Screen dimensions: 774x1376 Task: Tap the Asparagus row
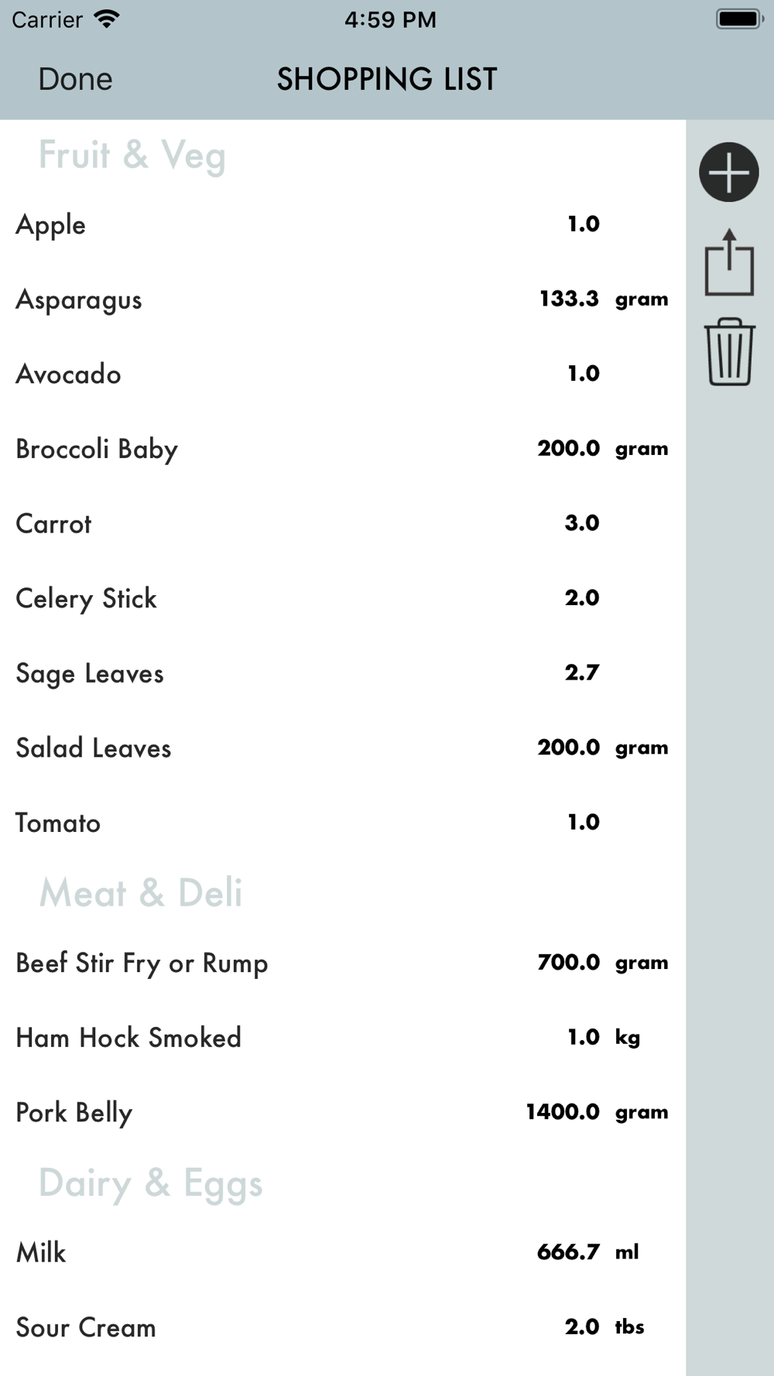(x=342, y=300)
